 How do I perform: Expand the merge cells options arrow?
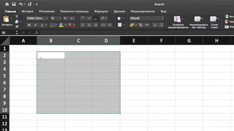point(124,25)
